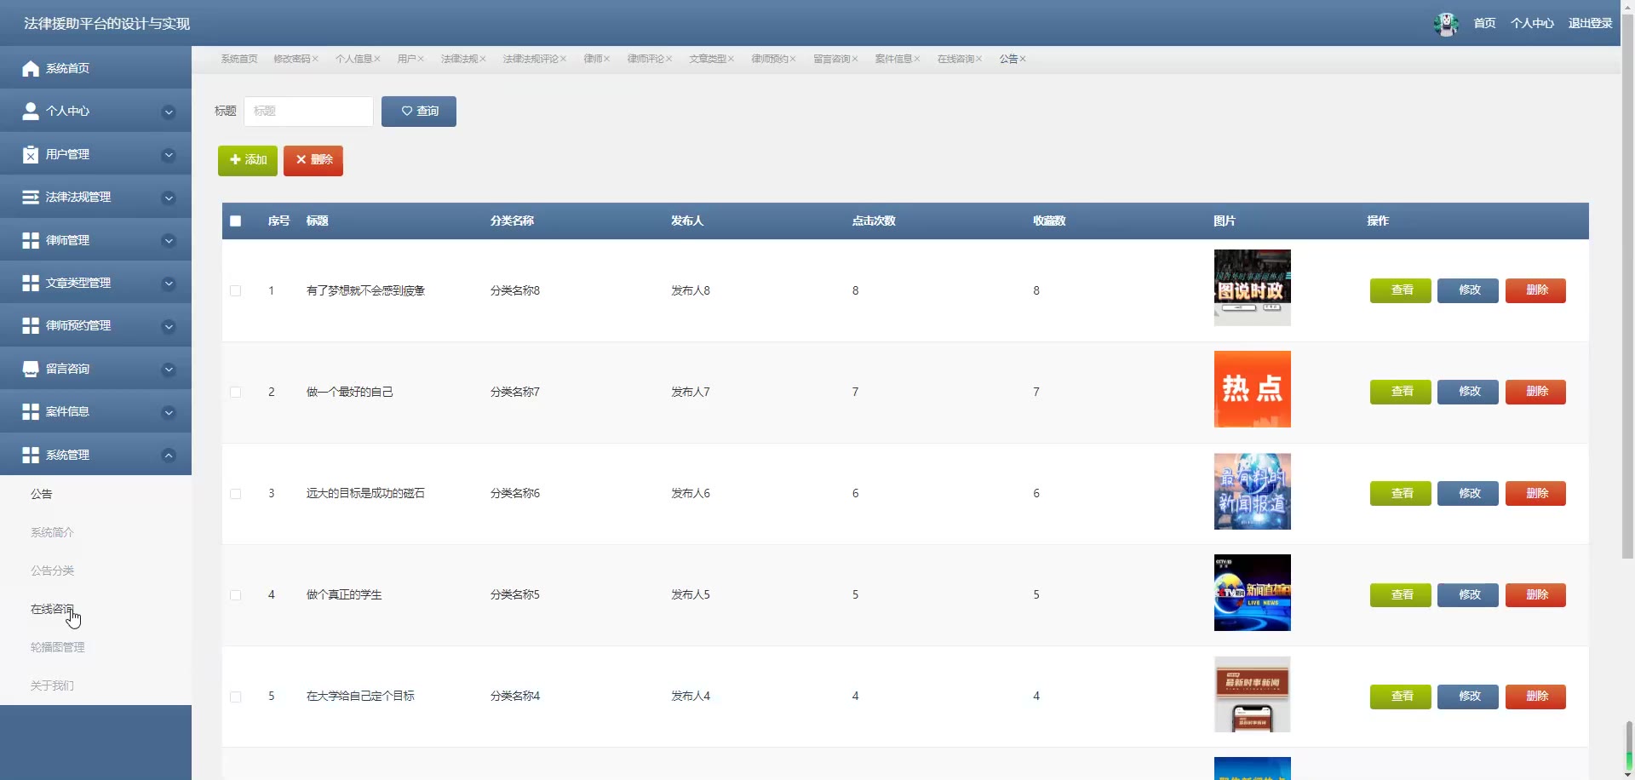The image size is (1635, 780).
Task: Click the 标题 search input field
Action: pos(308,112)
